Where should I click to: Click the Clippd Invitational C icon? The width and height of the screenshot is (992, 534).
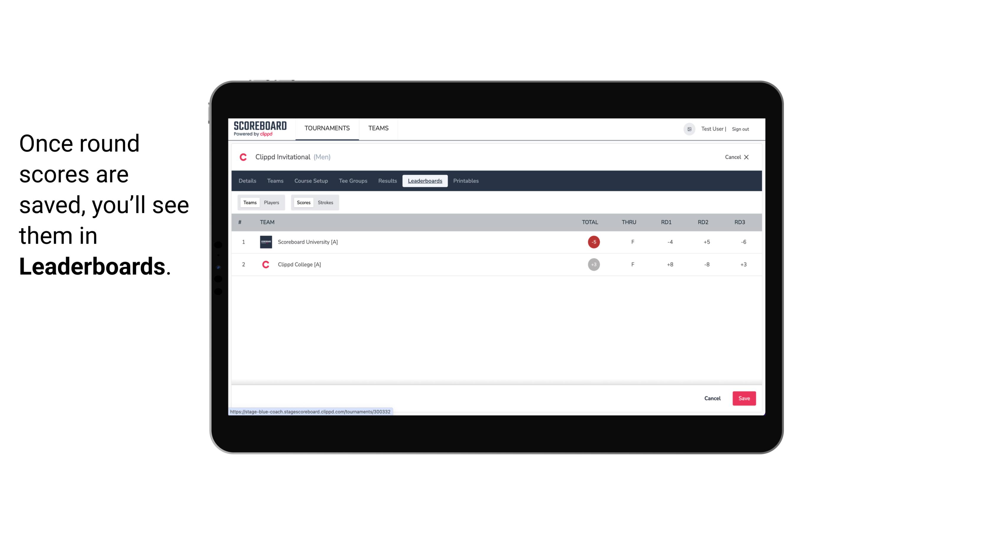tap(244, 157)
